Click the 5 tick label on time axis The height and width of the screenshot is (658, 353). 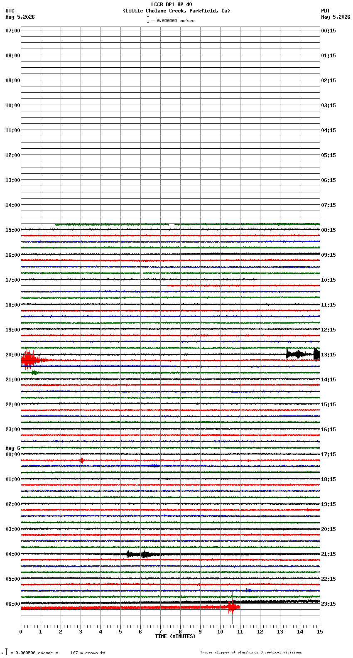(120, 632)
